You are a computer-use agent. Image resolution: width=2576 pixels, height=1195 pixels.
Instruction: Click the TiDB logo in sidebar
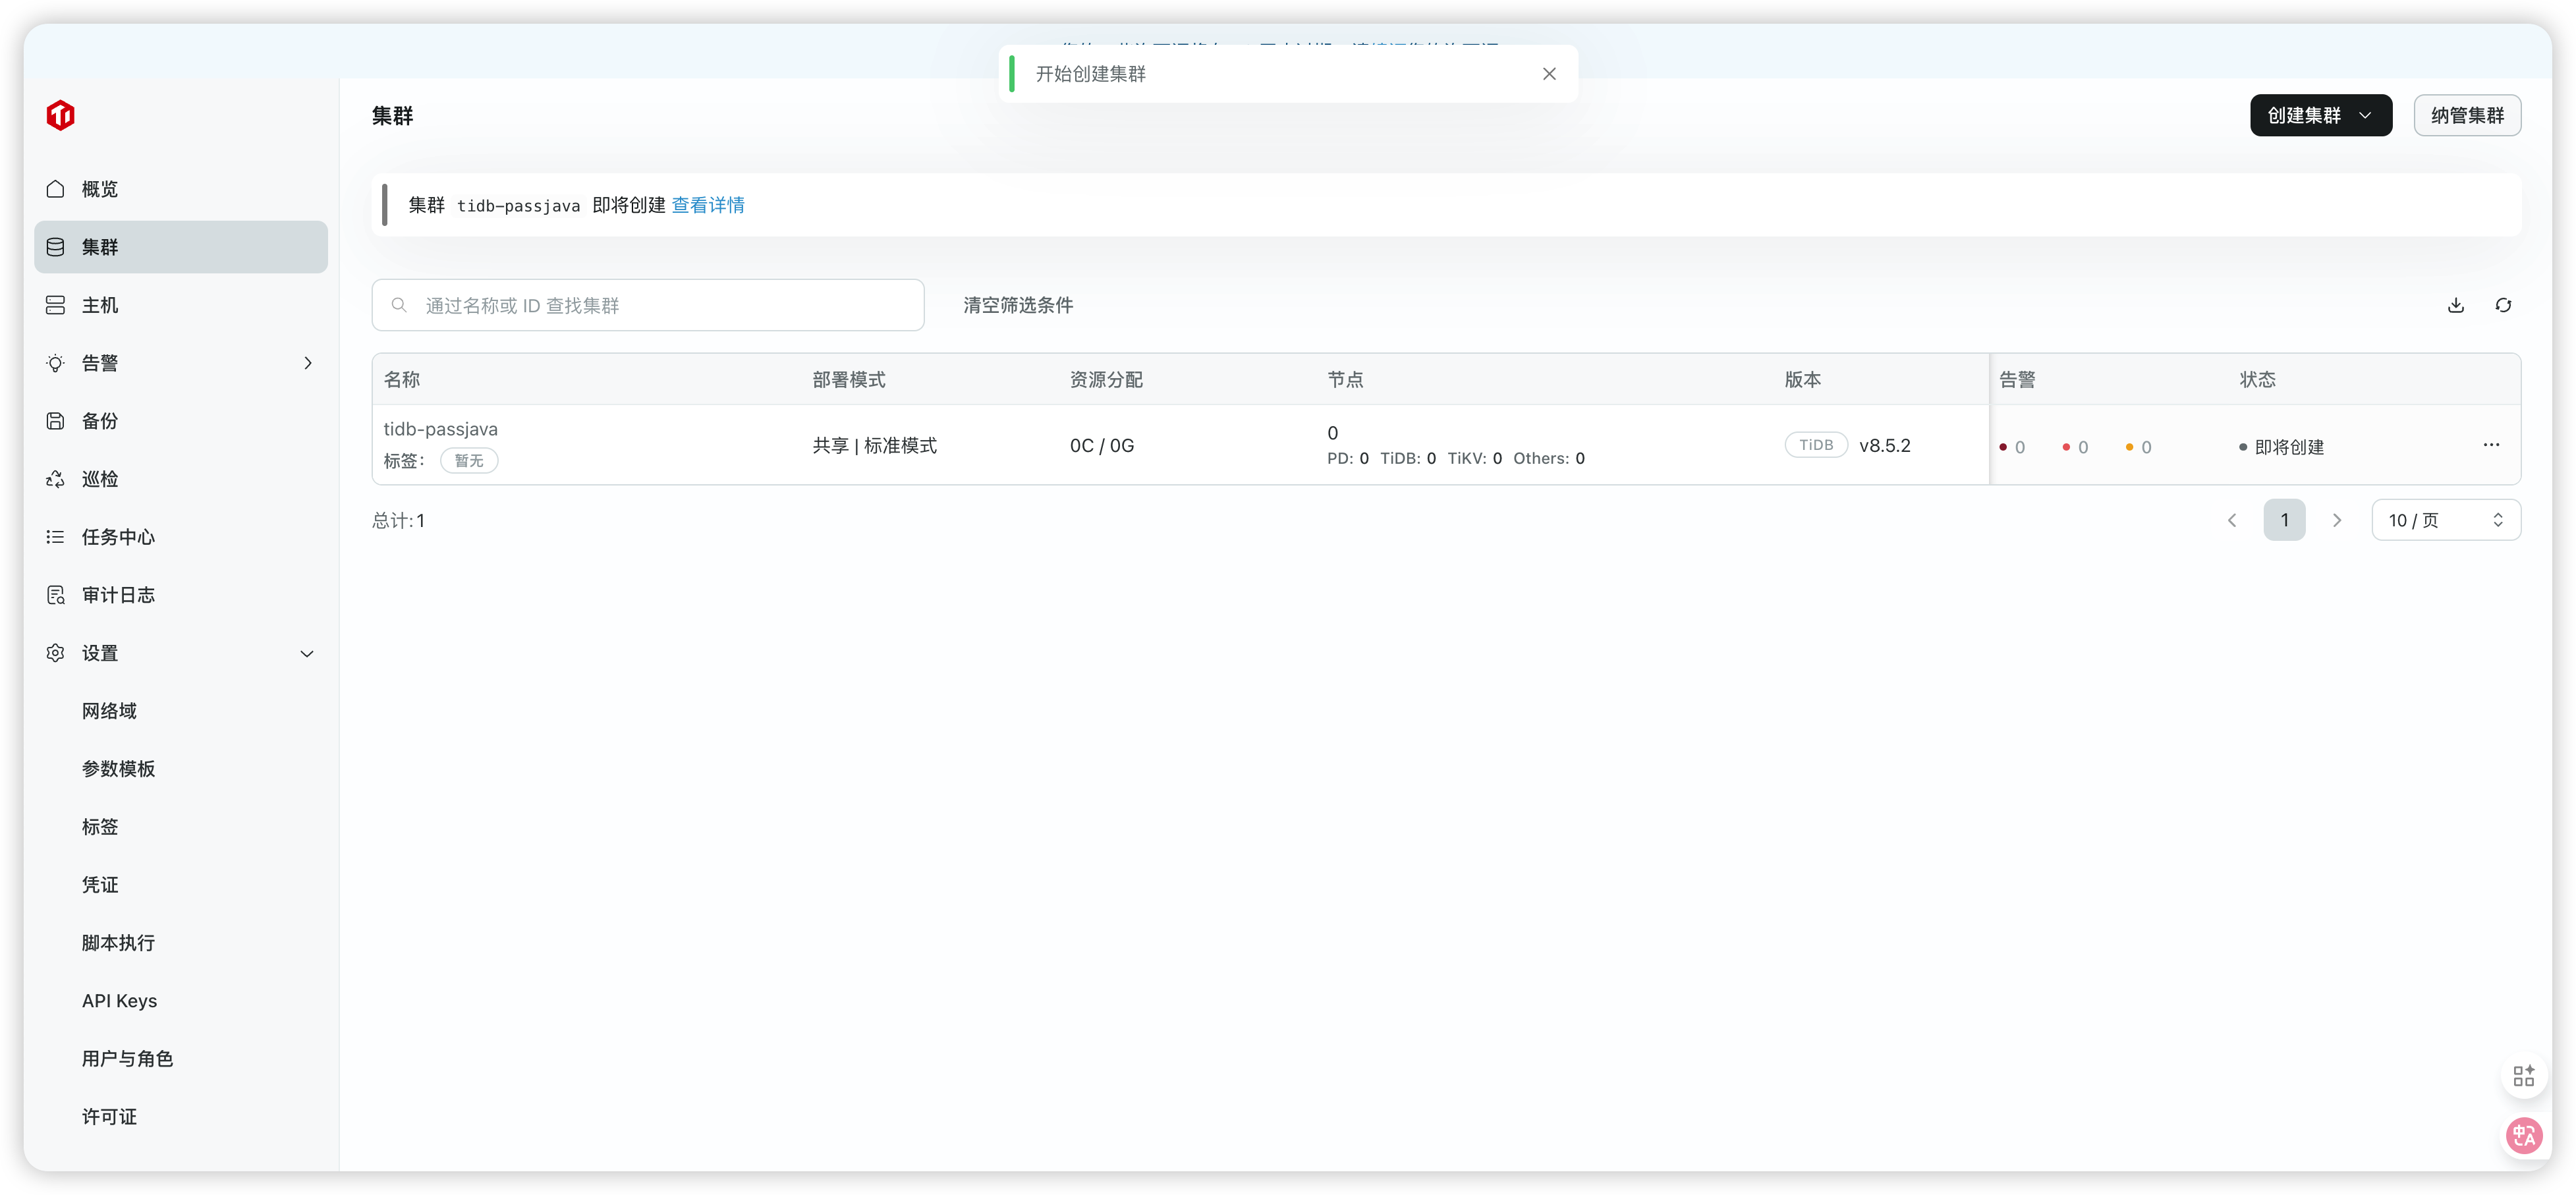pos(60,115)
